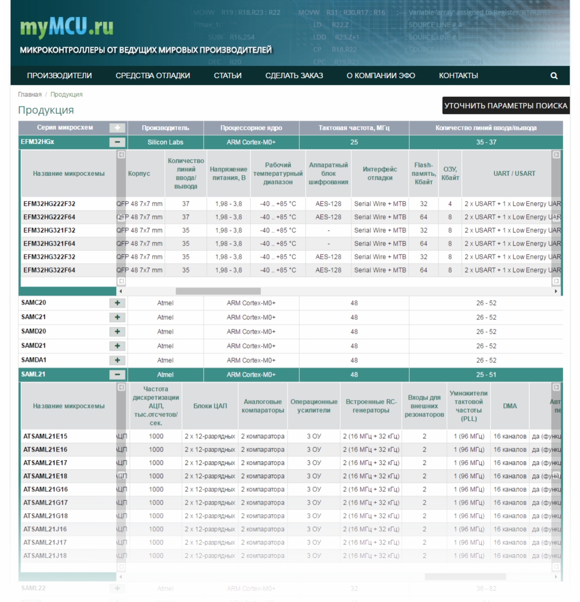Expand the SAMC20 series row
The height and width of the screenshot is (602, 580).
117,303
